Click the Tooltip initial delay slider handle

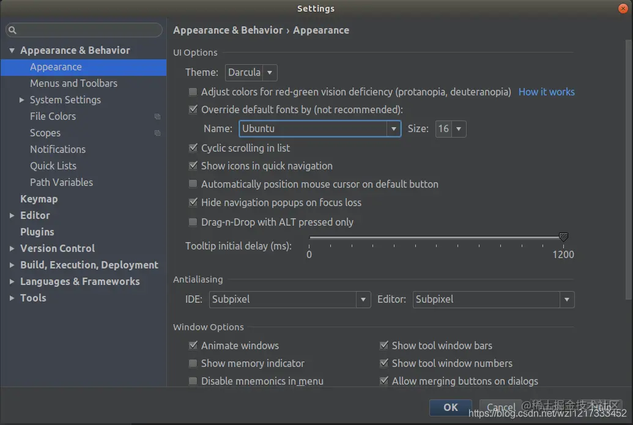tap(563, 237)
